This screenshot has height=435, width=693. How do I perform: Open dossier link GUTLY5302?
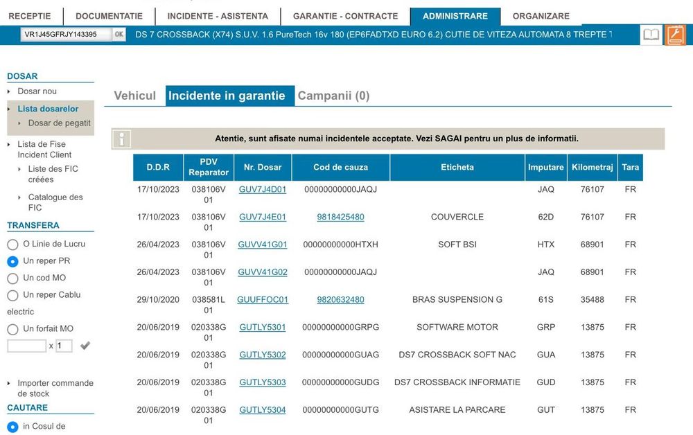(263, 355)
